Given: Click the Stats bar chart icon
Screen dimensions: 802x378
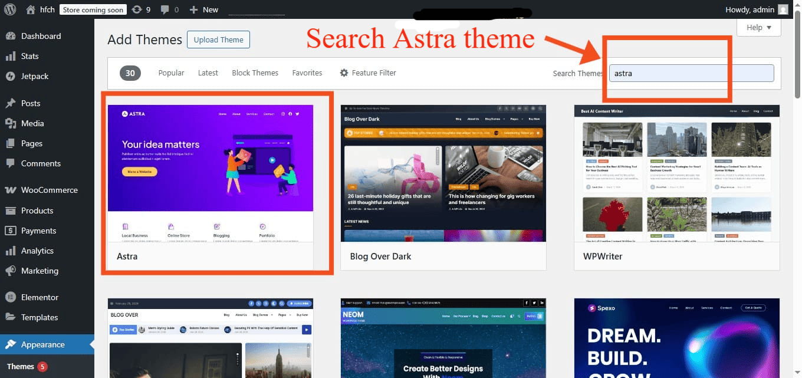Looking at the screenshot, I should pos(11,56).
